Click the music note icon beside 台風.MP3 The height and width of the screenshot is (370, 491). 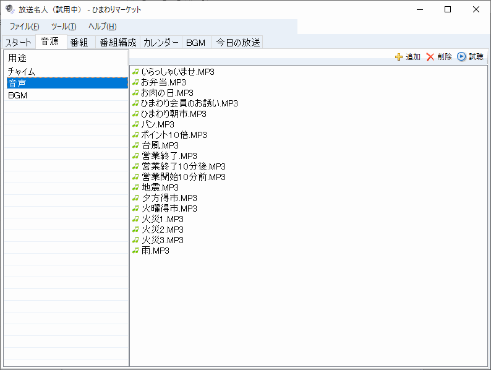[x=135, y=145]
